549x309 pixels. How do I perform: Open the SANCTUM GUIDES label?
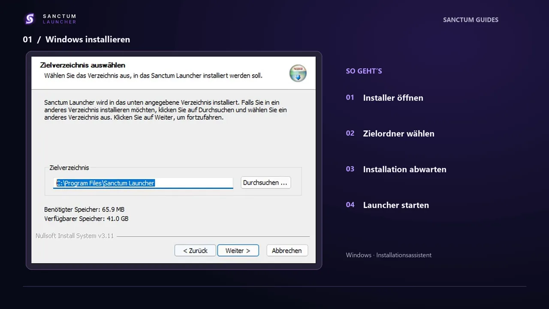[x=471, y=20]
